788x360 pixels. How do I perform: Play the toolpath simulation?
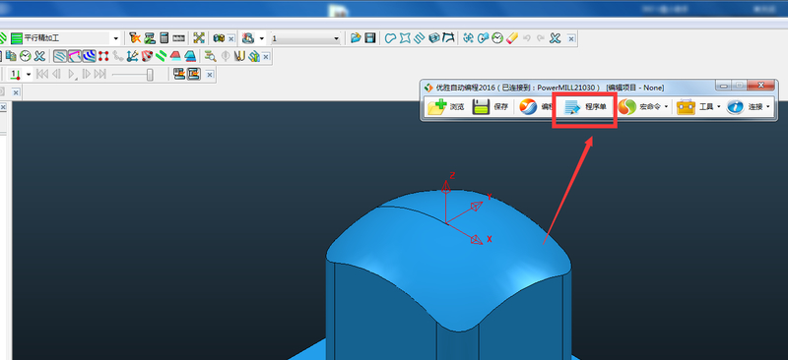tap(72, 75)
